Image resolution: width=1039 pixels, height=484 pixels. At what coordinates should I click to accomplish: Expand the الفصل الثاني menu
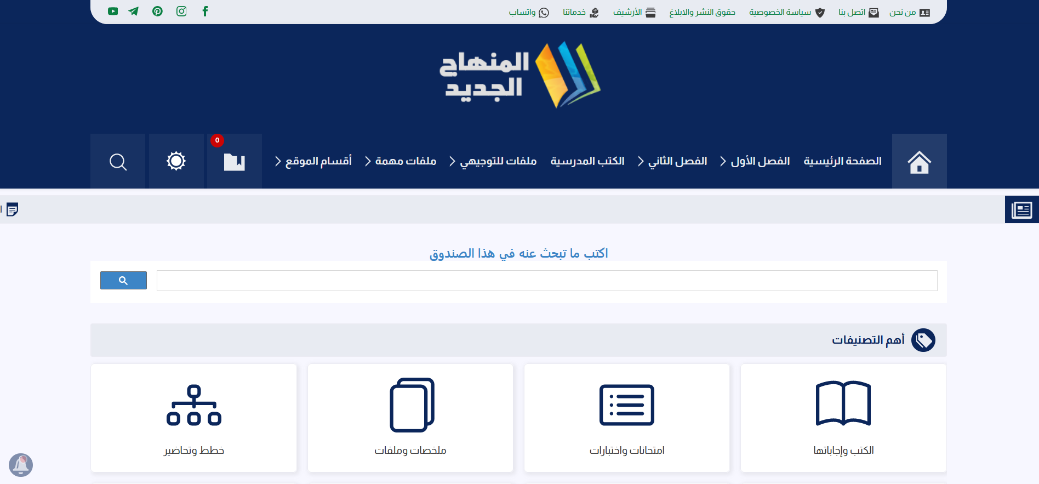point(672,161)
